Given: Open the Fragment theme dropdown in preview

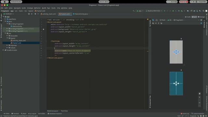Looking at the screenshot, I should (x=179, y=20).
